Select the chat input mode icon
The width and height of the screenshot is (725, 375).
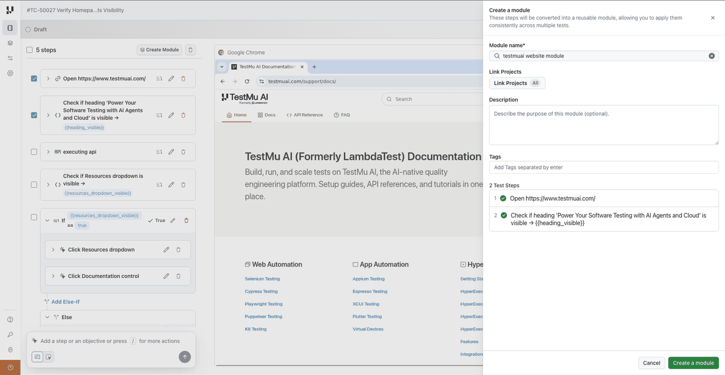click(37, 357)
